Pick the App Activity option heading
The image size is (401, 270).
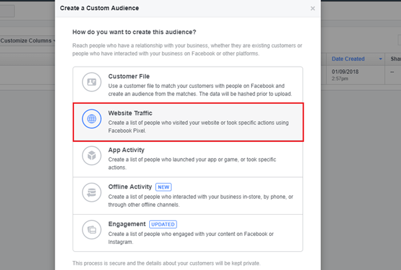pyautogui.click(x=126, y=150)
